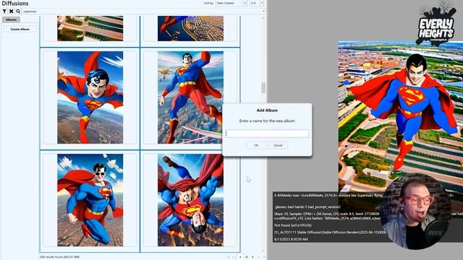The width and height of the screenshot is (463, 260).
Task: Clear the search with the X icon
Action: tap(12, 12)
